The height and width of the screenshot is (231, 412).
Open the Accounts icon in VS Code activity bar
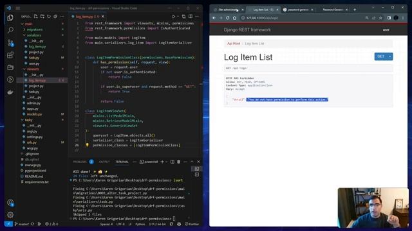10,203
